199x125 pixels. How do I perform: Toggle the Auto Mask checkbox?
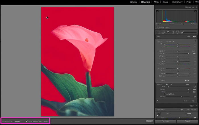(x=165, y=94)
